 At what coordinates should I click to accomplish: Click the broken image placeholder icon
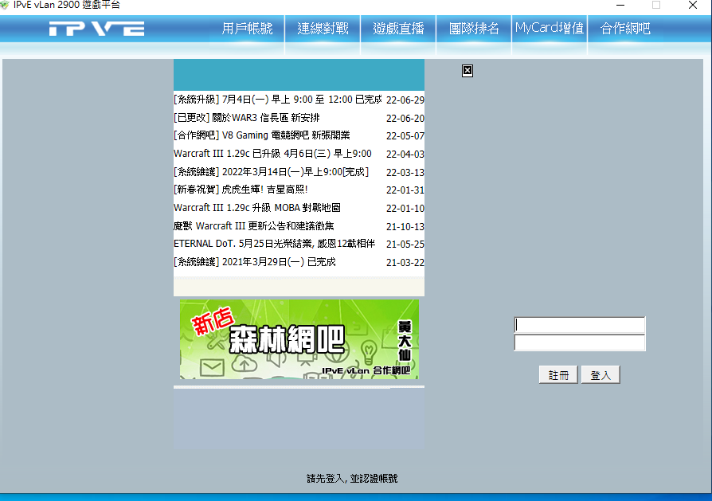coord(467,71)
